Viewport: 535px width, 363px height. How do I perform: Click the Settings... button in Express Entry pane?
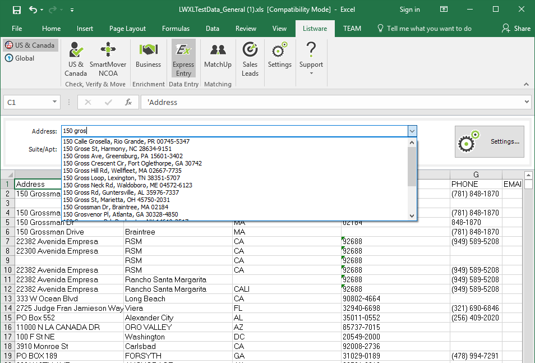[489, 142]
